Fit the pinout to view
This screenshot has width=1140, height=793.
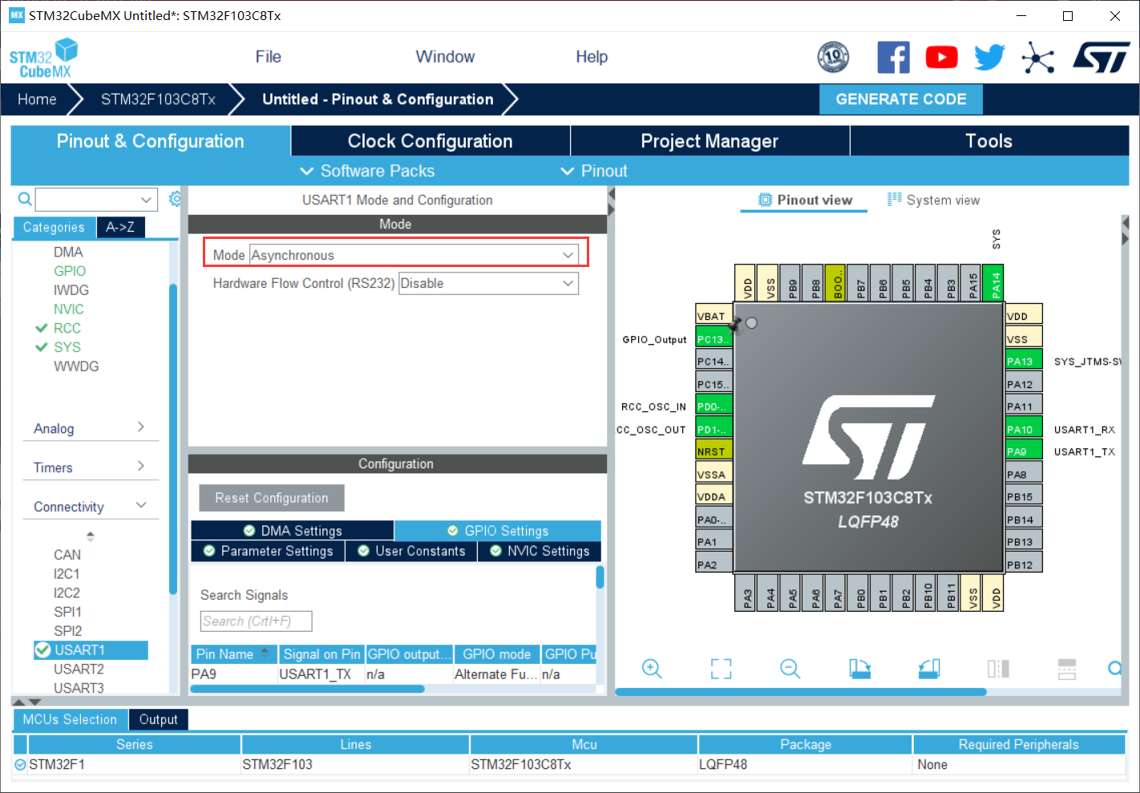(721, 669)
